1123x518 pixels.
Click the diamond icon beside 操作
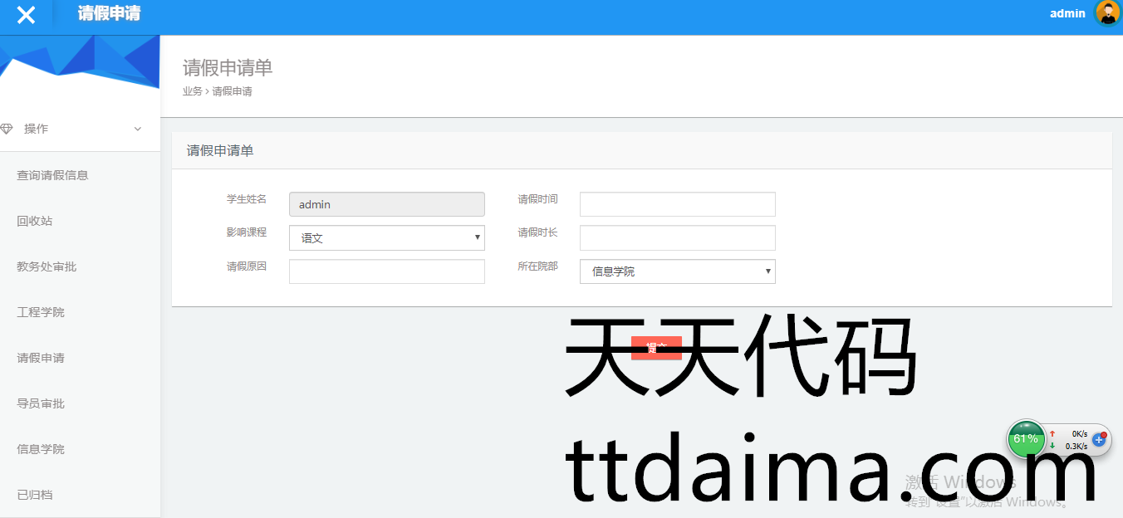[x=7, y=129]
